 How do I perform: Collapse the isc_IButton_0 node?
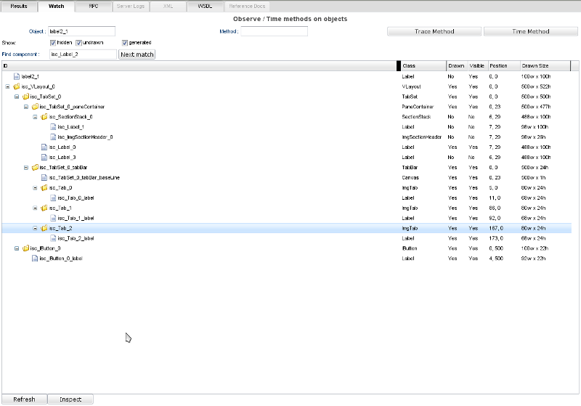[x=16, y=248]
